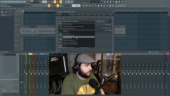
Task: Open the OPTIONS menu
Action: click(18, 2)
